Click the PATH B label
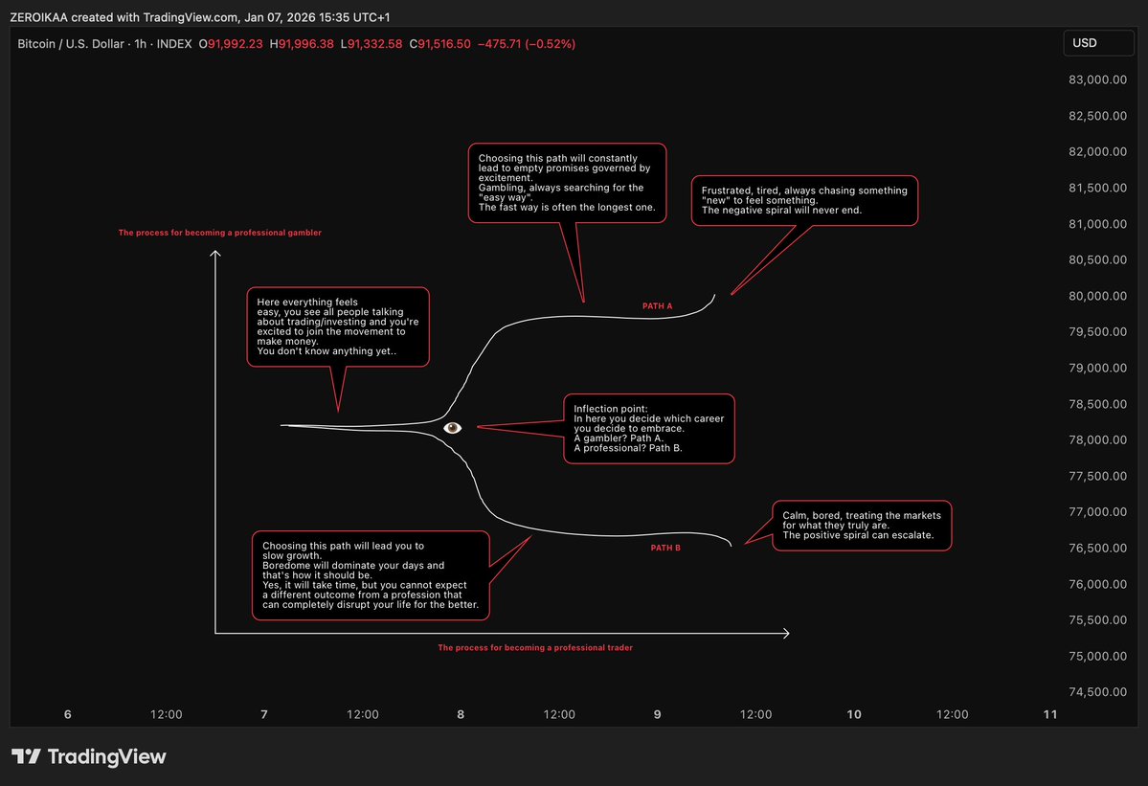This screenshot has width=1148, height=786. tap(665, 548)
